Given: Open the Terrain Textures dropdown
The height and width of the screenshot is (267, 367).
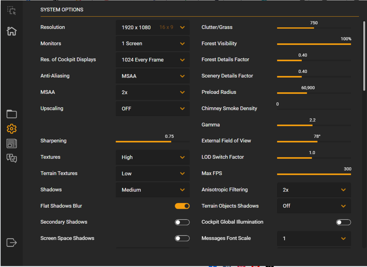Looking at the screenshot, I should (x=153, y=173).
